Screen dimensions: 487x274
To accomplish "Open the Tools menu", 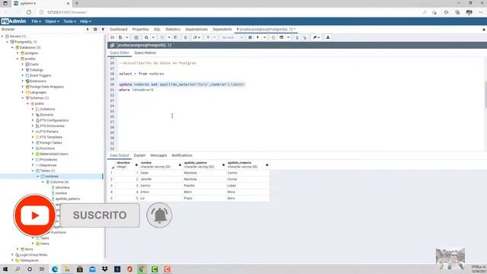I will point(69,21).
